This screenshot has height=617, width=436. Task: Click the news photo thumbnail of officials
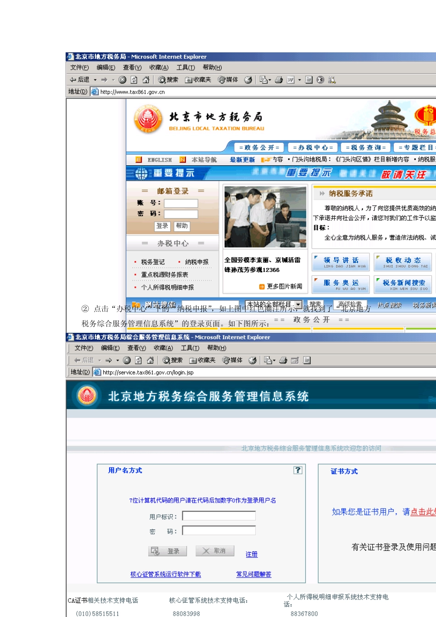(x=265, y=217)
